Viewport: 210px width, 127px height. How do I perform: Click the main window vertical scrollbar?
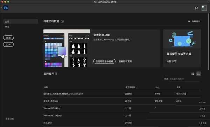(209, 42)
